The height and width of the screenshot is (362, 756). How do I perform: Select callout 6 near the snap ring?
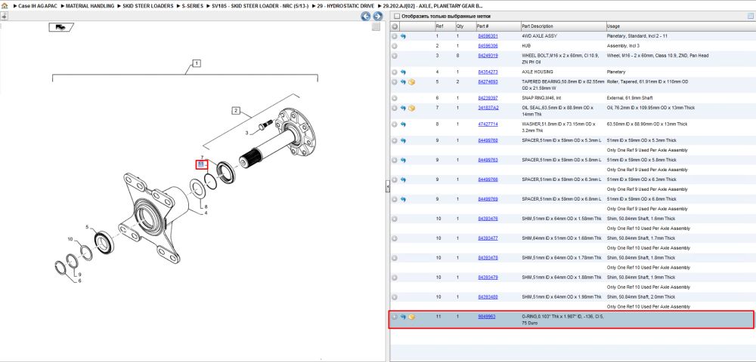pyautogui.click(x=79, y=281)
